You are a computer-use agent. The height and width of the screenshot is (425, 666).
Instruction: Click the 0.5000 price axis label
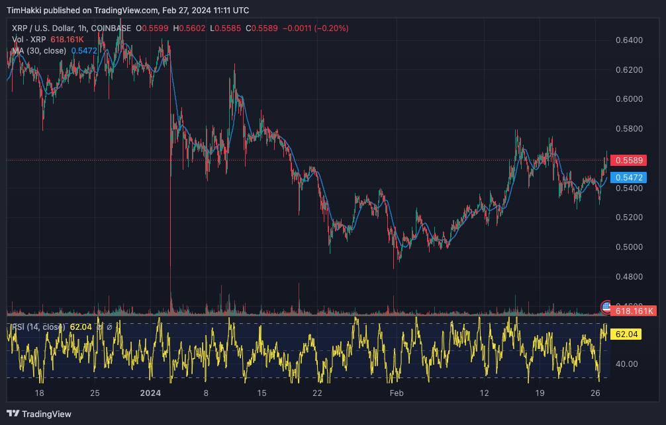[629, 247]
